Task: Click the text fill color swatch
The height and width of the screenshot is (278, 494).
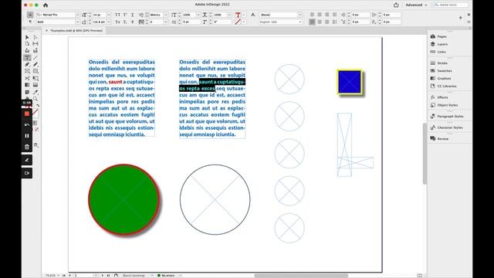Action: tap(238, 15)
